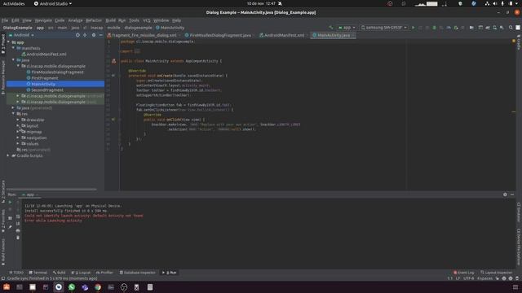Screen dimensions: 522x293
Task: Expand the values folder
Action: pyautogui.click(x=18, y=143)
